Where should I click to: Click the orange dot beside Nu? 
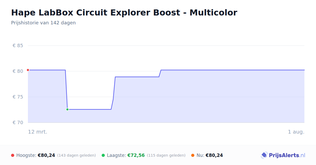pyautogui.click(x=193, y=155)
